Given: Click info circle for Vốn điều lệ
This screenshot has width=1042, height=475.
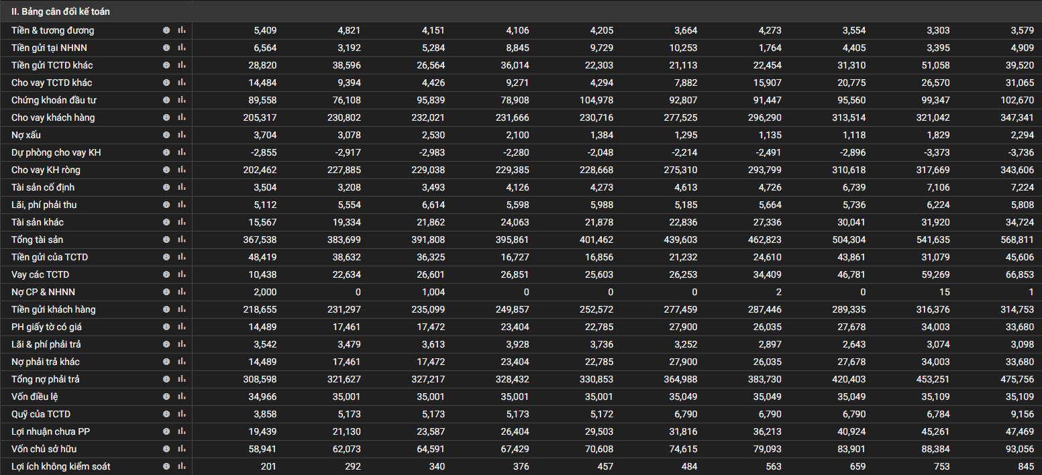Looking at the screenshot, I should pos(166,397).
